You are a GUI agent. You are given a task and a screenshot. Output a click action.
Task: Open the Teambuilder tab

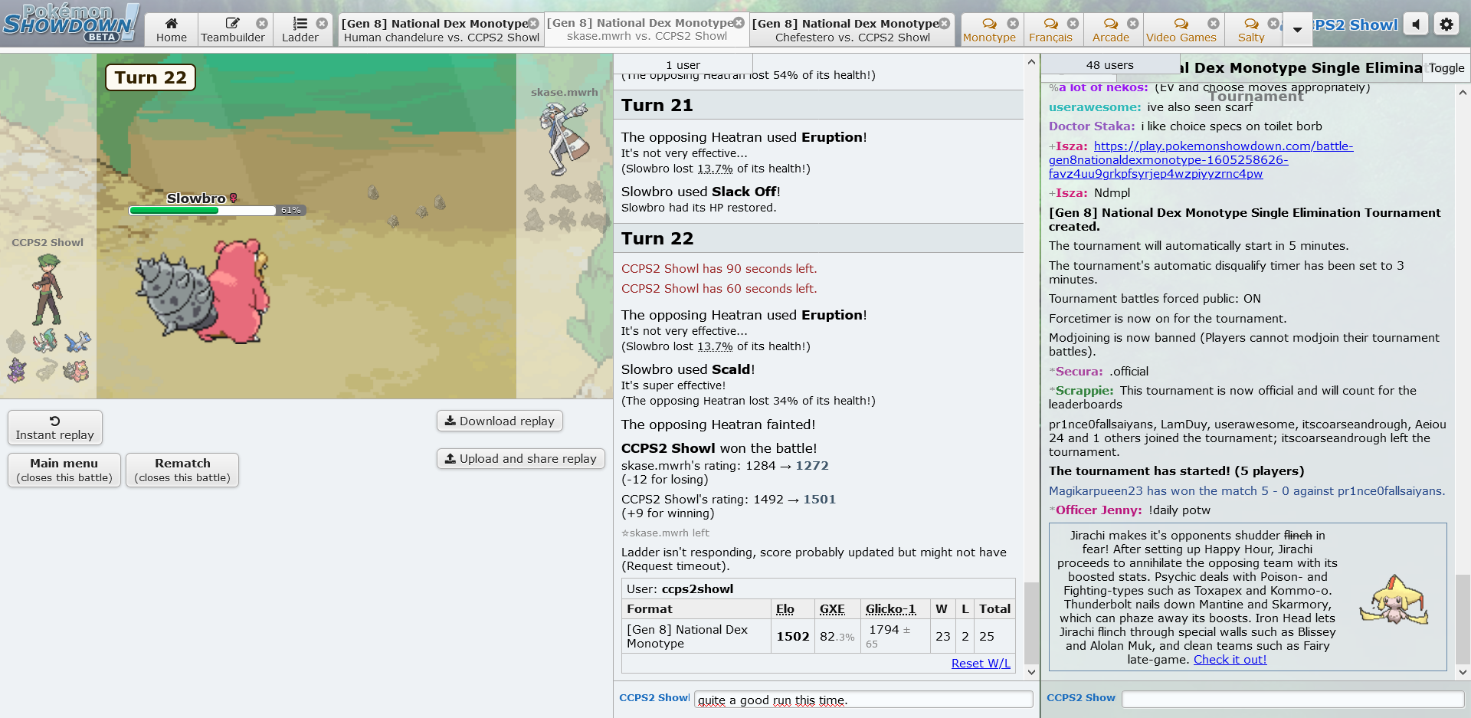(233, 30)
